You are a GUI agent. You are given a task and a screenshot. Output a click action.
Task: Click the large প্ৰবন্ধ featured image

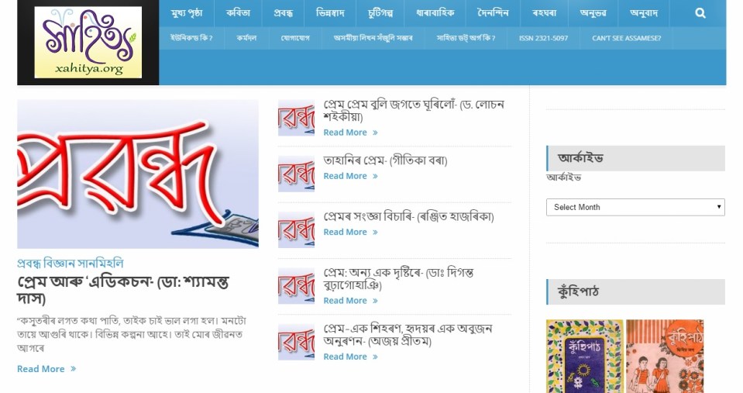(138, 174)
